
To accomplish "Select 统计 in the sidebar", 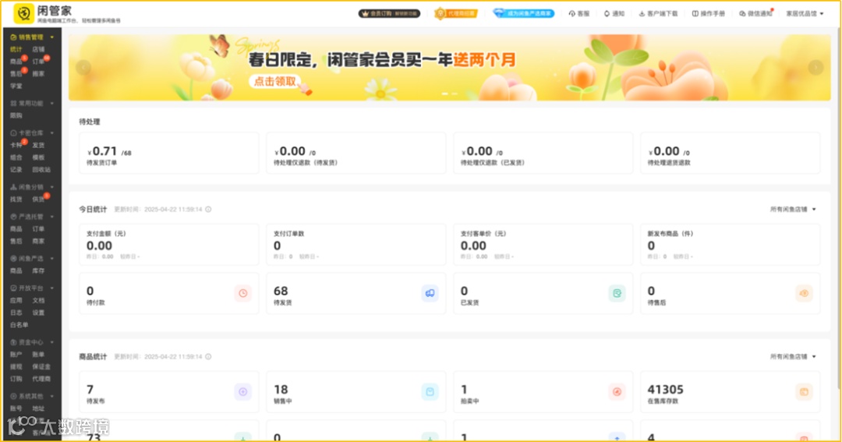I will 16,49.
